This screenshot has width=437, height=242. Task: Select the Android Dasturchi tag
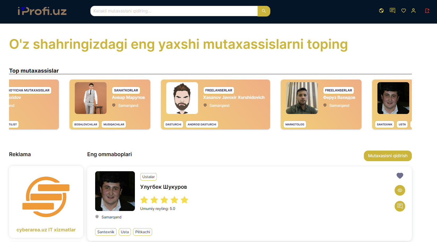[202, 124]
